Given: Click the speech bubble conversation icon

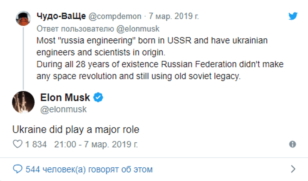Looking at the screenshot, I should 17,169.
